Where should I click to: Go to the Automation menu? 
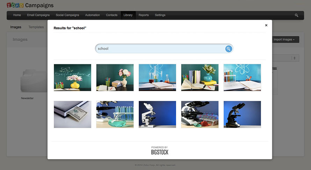pos(92,15)
